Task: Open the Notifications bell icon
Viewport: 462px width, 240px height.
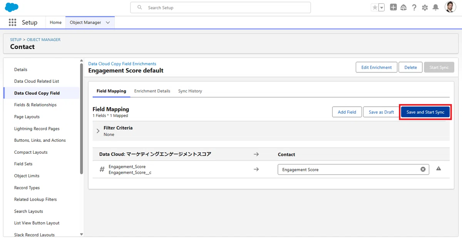Action: pos(436,7)
